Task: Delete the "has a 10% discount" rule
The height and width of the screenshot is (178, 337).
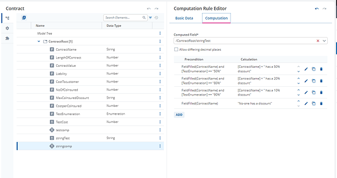Action: click(x=321, y=92)
